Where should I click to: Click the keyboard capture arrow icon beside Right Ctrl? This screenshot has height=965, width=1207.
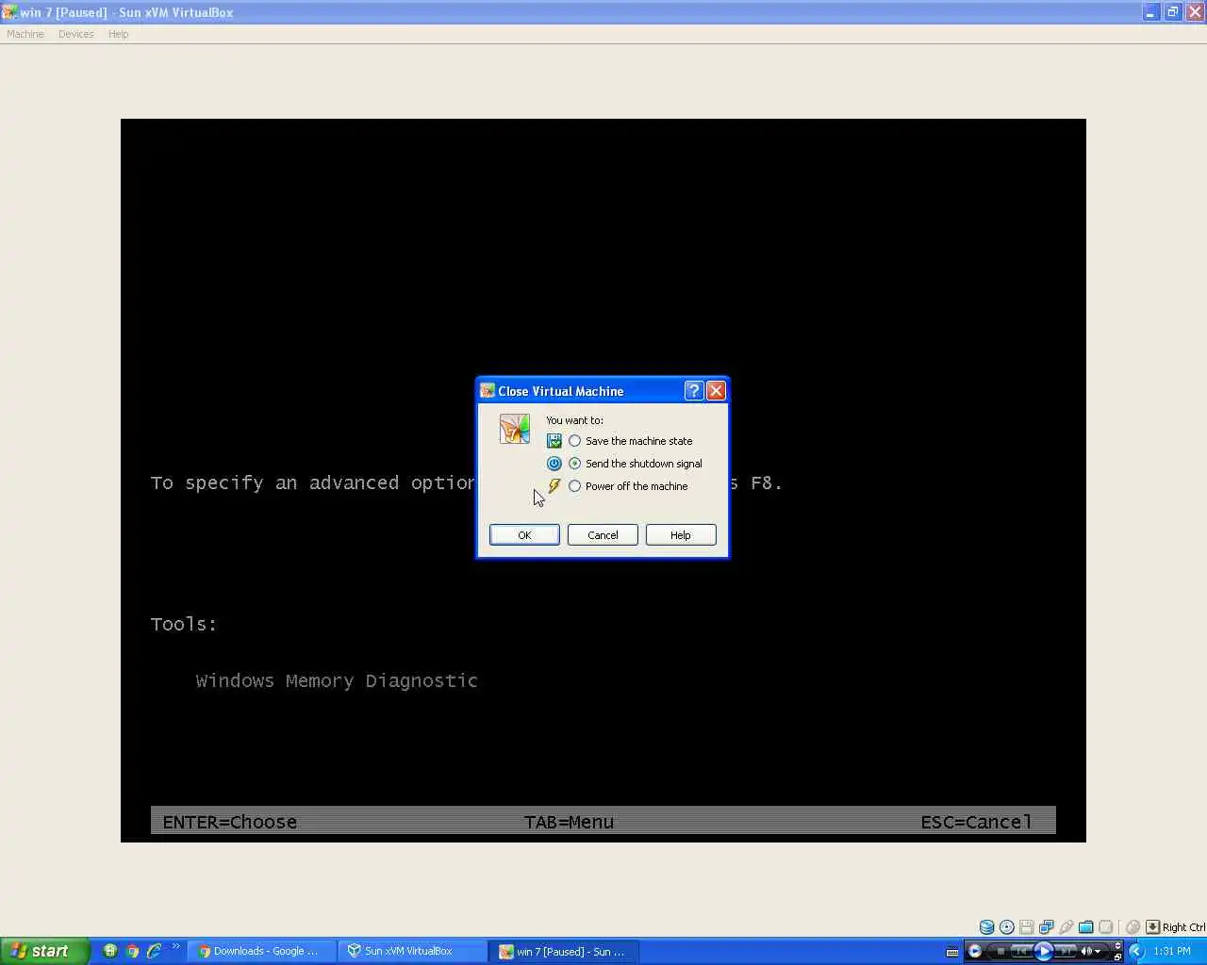(x=1152, y=927)
